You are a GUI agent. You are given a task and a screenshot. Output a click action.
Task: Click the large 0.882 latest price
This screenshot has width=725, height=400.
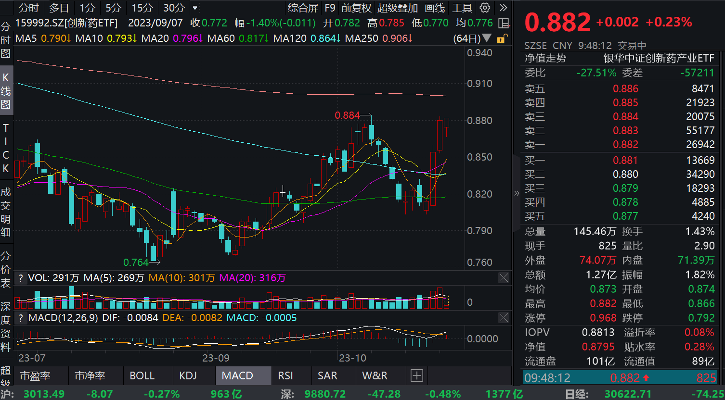557,22
